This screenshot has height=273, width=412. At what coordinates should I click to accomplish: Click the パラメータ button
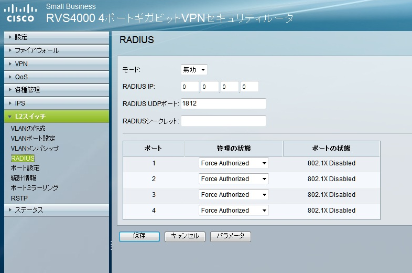(x=231, y=236)
